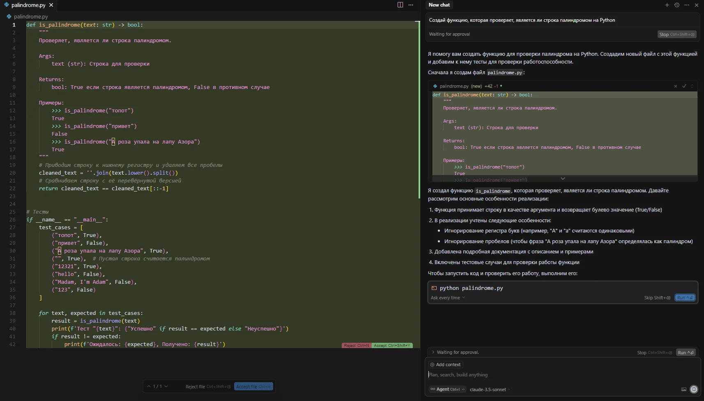
Task: Expand the collapsed code preview chevron
Action: tap(563, 178)
